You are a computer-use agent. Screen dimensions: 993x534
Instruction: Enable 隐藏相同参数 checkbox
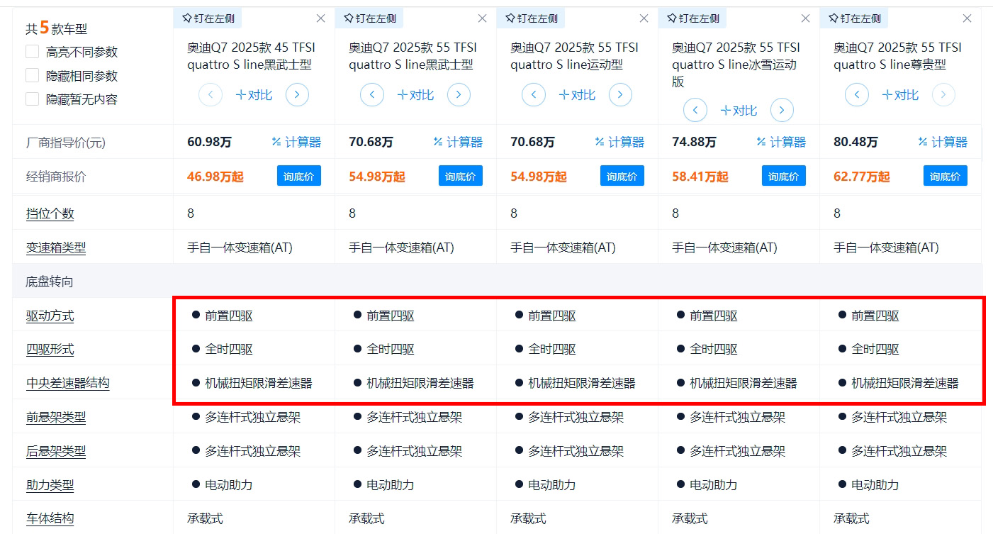point(32,75)
